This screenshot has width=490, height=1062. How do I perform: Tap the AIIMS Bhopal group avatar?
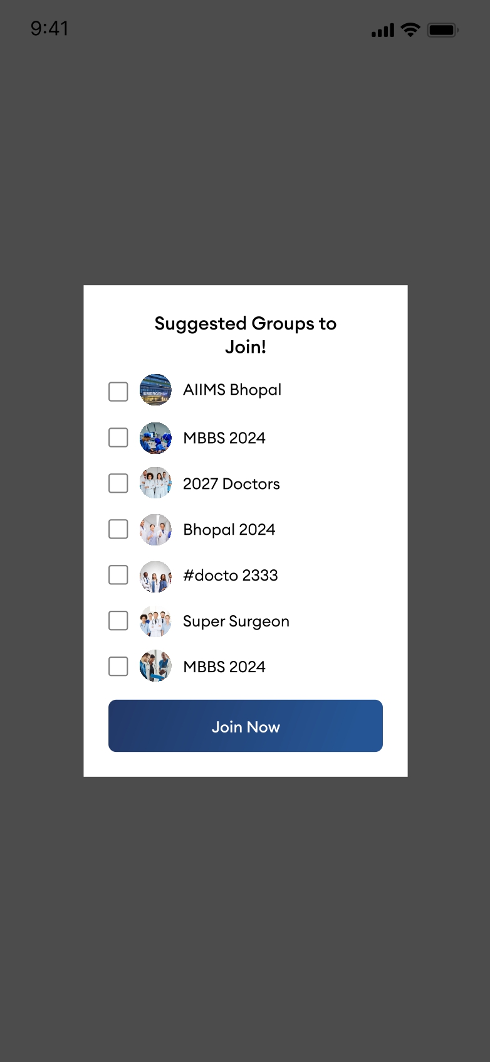click(x=155, y=390)
